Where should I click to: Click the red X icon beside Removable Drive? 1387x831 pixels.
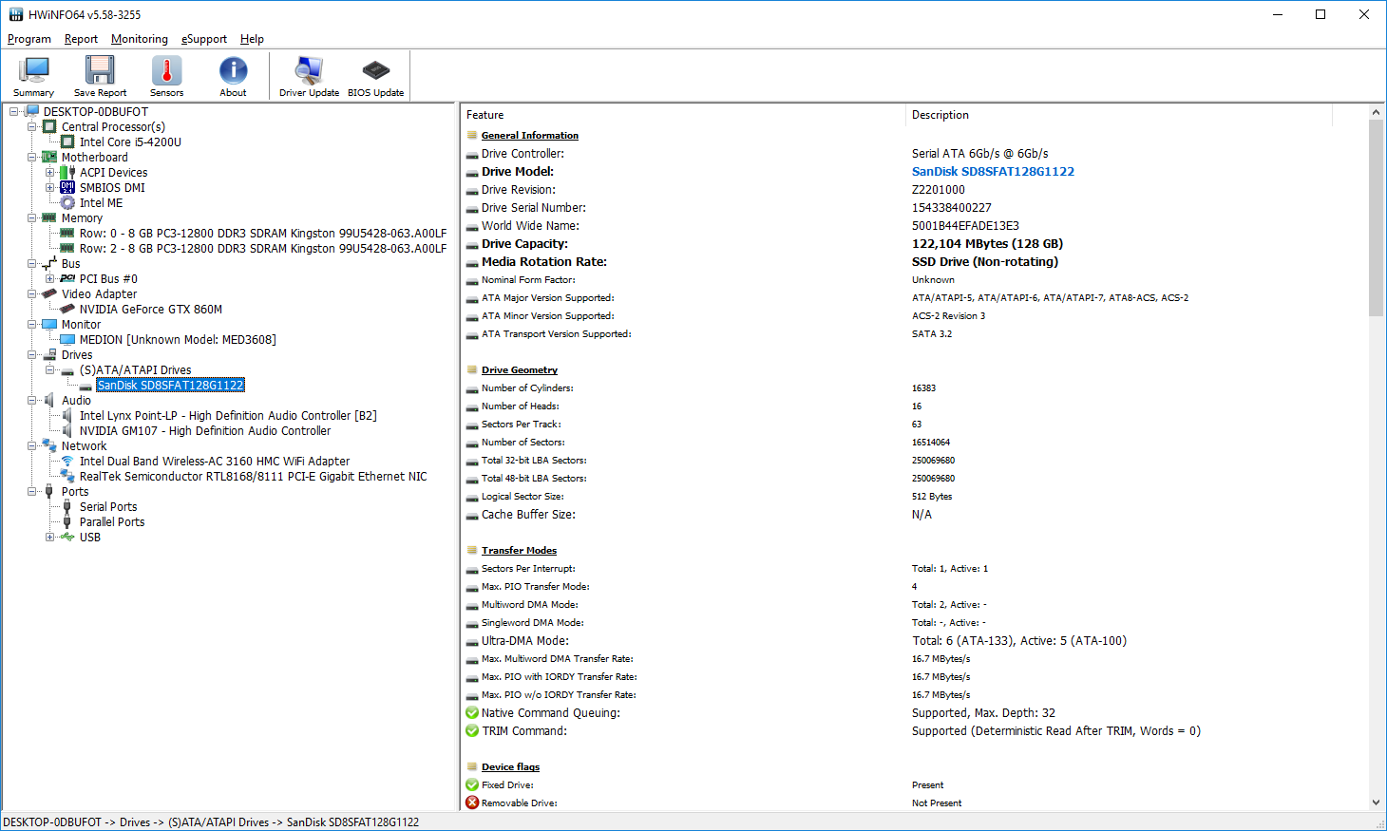pyautogui.click(x=472, y=803)
